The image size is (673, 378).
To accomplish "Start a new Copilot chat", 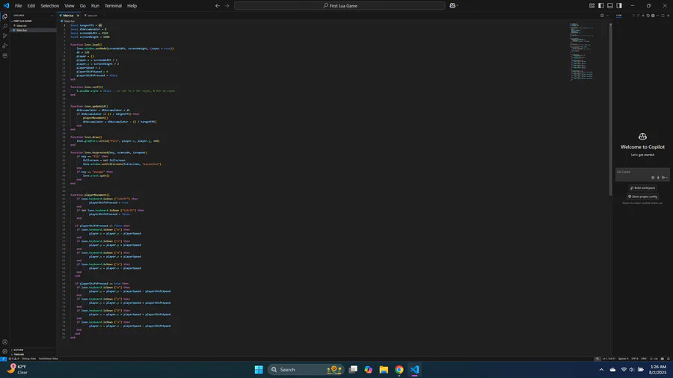I will pyautogui.click(x=643, y=16).
